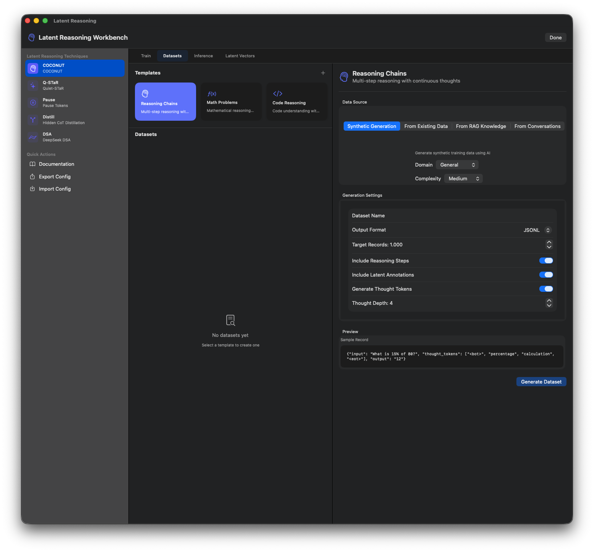
Task: Open the Output Format picker
Action: (537, 230)
